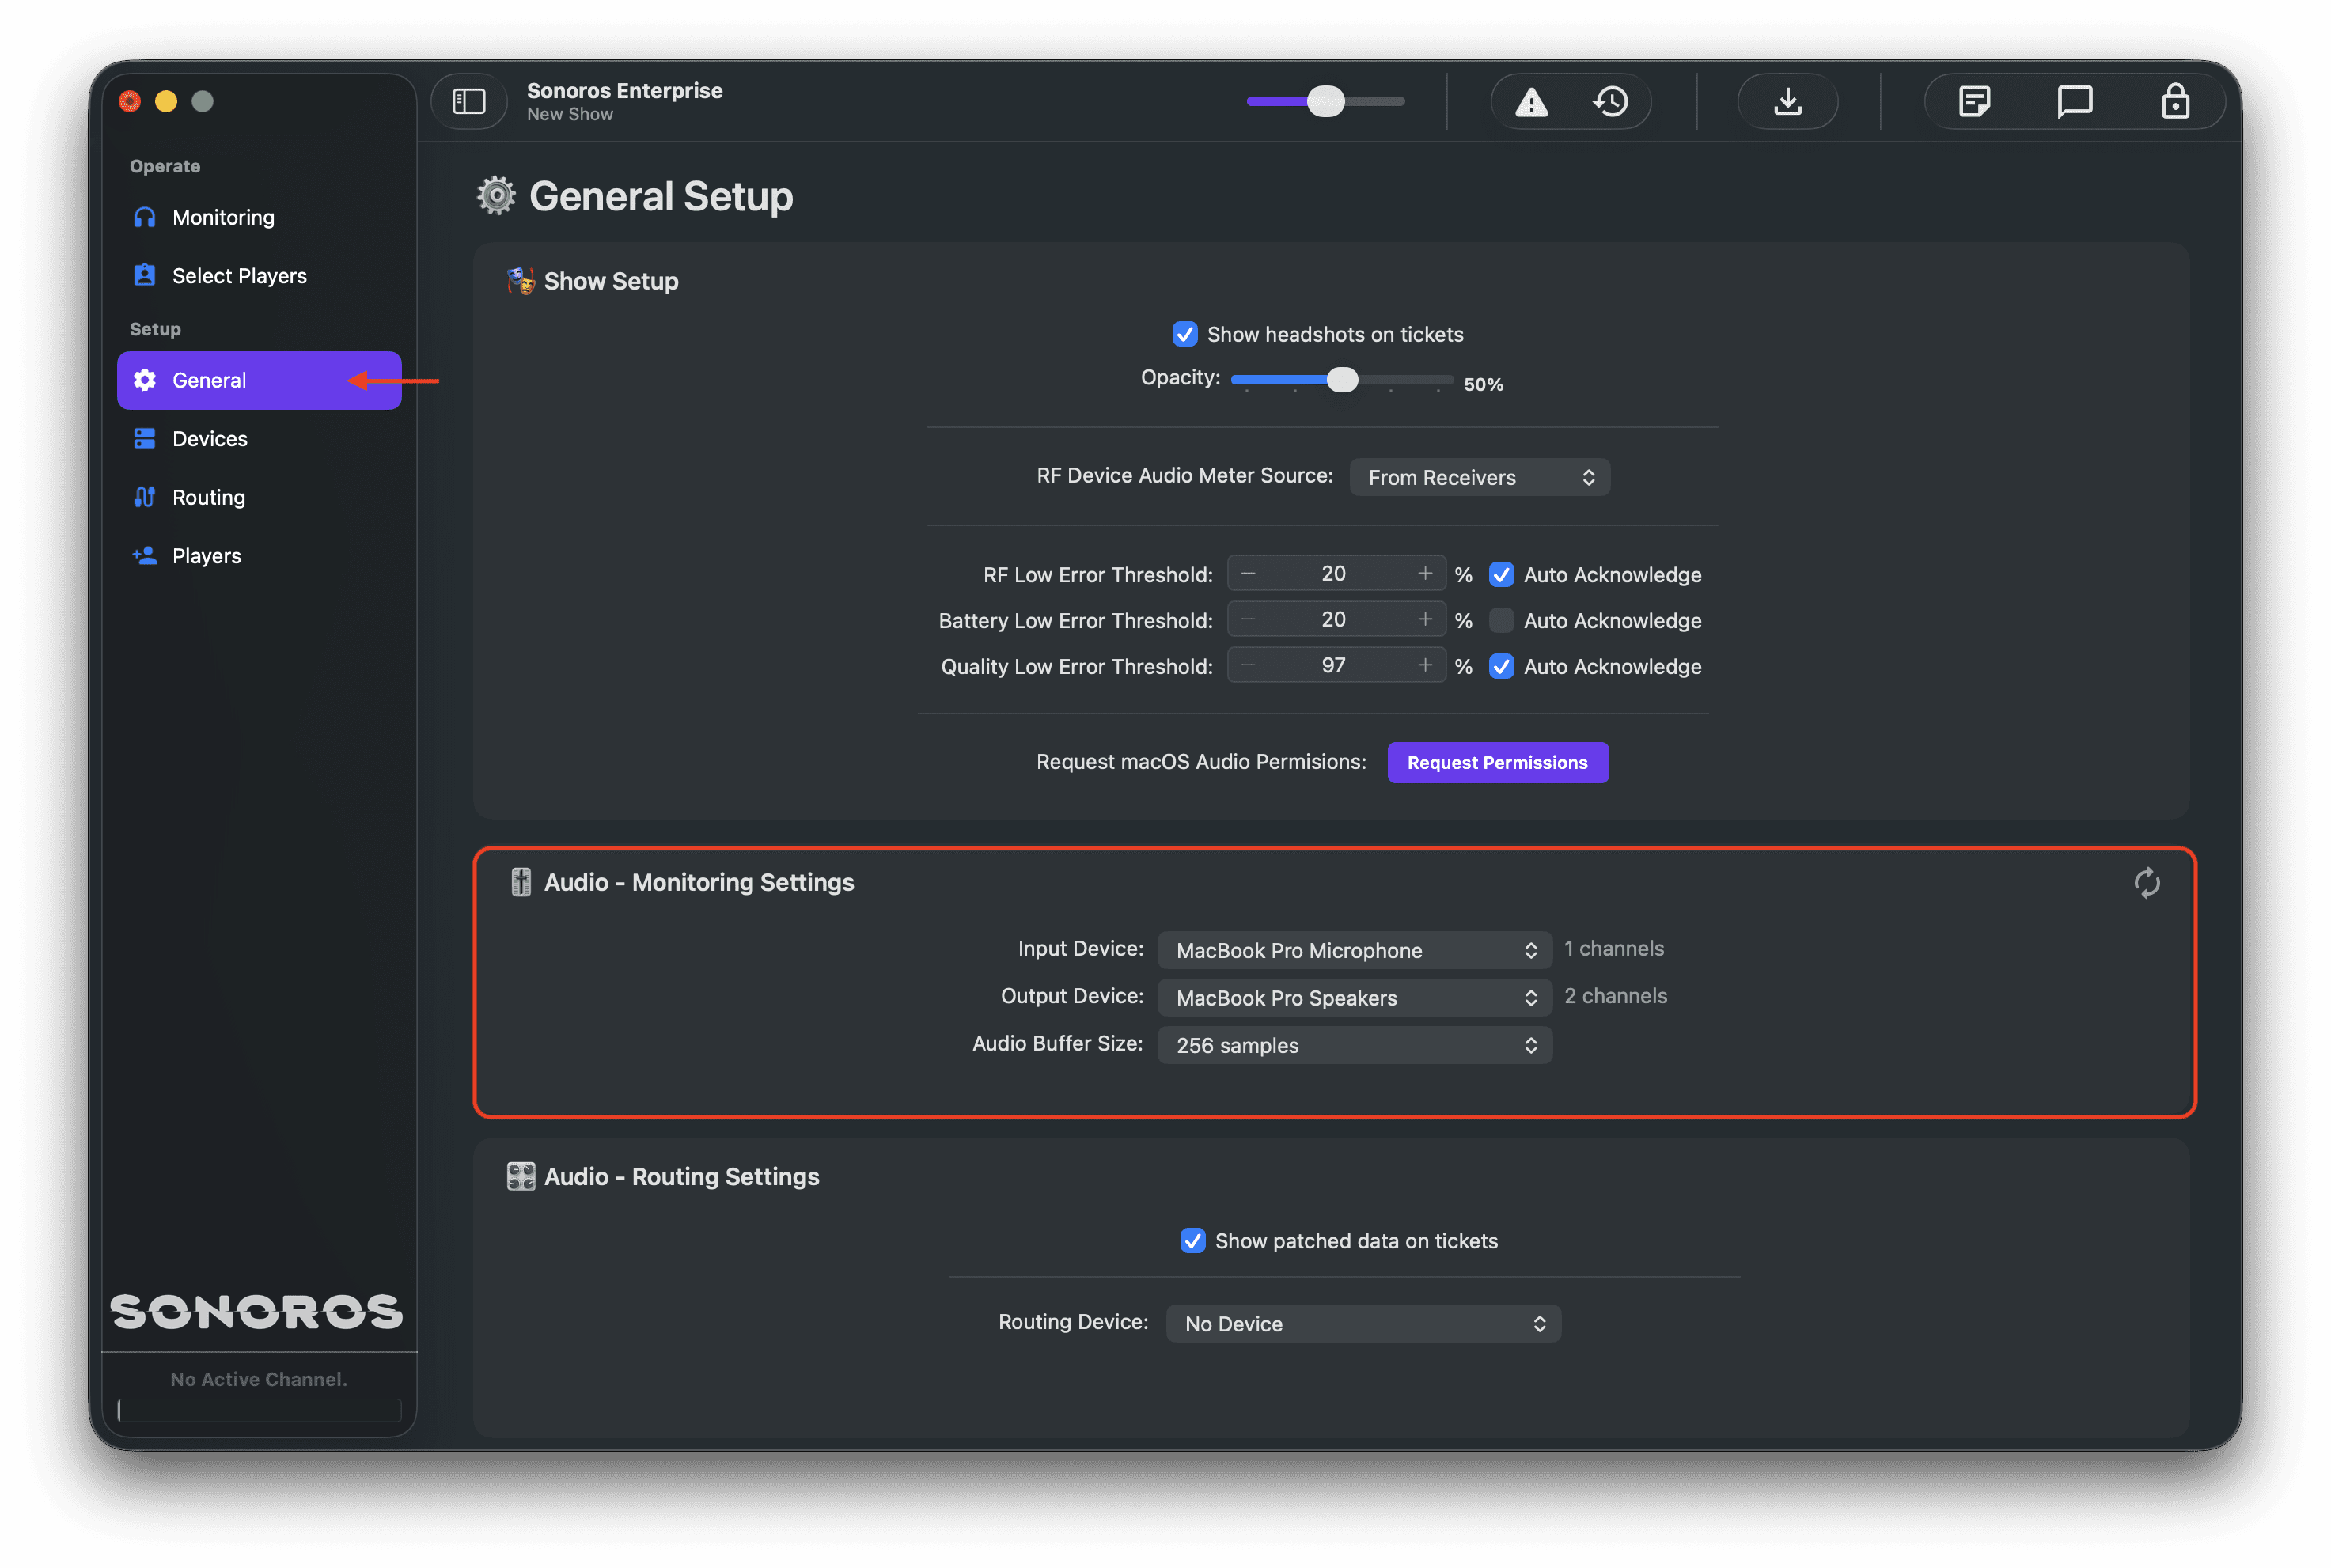This screenshot has height=1568, width=2331.
Task: Click the Battery Low Error Threshold field
Action: point(1335,620)
